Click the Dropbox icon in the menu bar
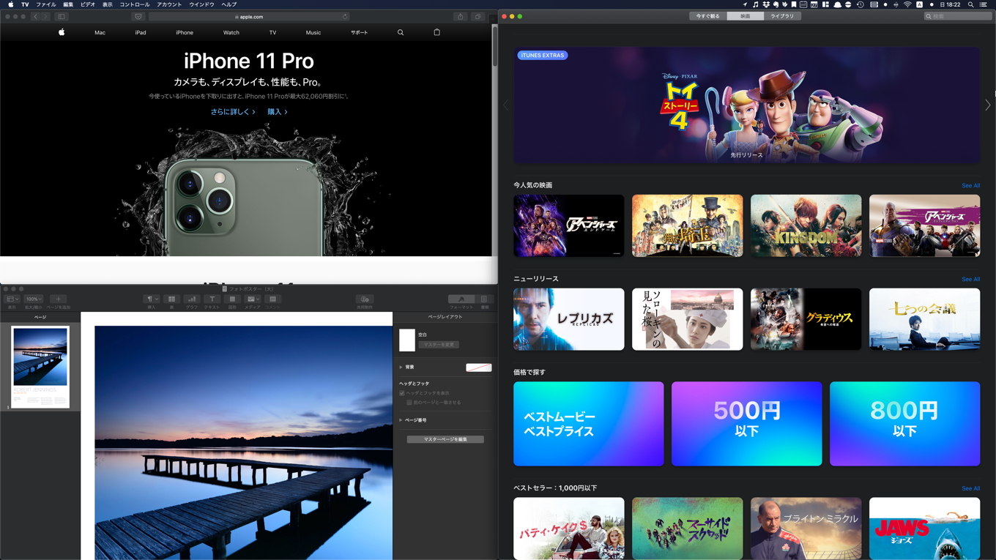This screenshot has width=996, height=560. coord(766,4)
